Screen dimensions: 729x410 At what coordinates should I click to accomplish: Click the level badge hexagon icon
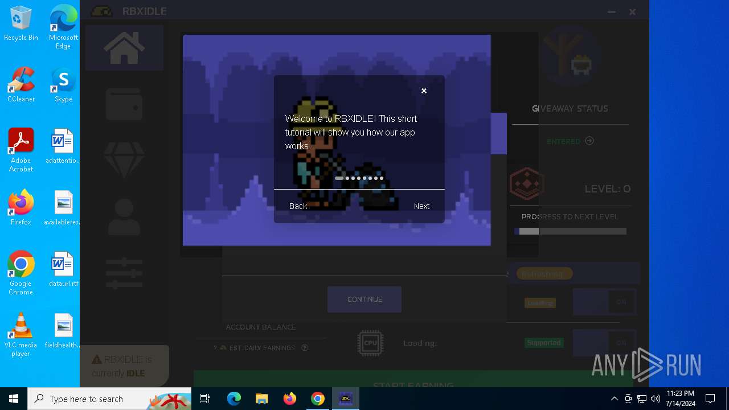click(x=527, y=183)
